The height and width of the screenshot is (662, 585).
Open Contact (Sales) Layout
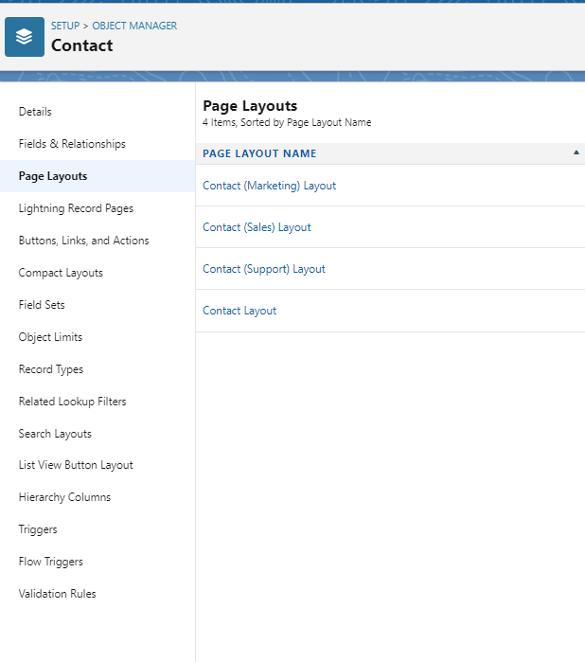tap(257, 227)
